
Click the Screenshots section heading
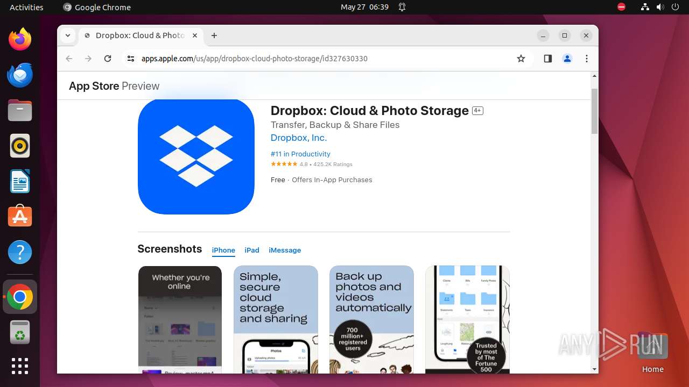[x=170, y=249]
